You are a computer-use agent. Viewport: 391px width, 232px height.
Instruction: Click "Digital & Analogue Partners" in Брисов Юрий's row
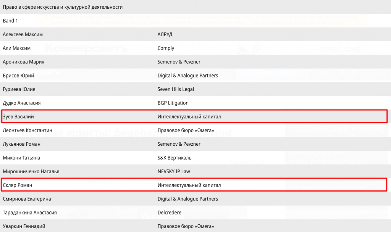coord(188,76)
